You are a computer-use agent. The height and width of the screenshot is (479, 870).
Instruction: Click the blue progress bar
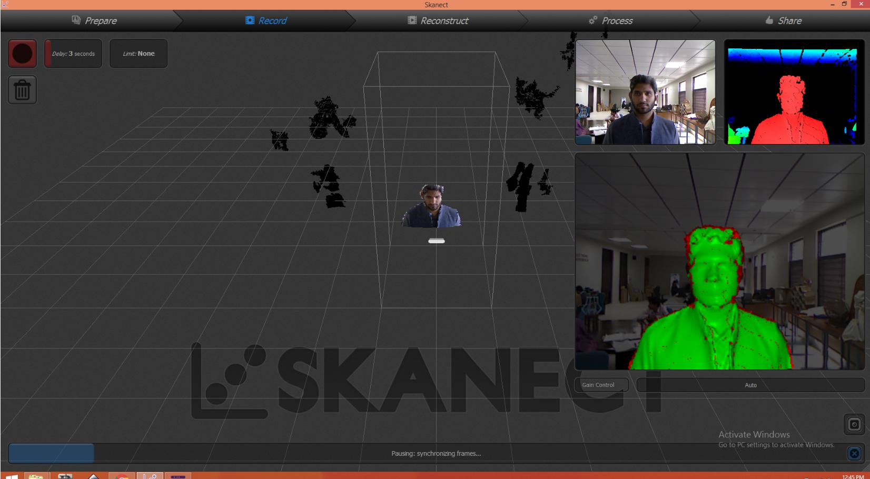pos(51,453)
